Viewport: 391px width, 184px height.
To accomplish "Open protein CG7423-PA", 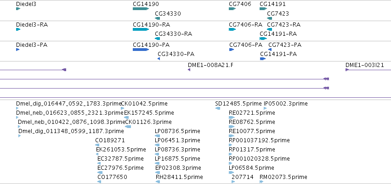I will (x=285, y=45).
